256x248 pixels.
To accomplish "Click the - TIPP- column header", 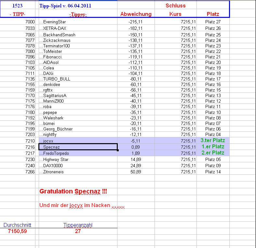I will click(x=18, y=14).
